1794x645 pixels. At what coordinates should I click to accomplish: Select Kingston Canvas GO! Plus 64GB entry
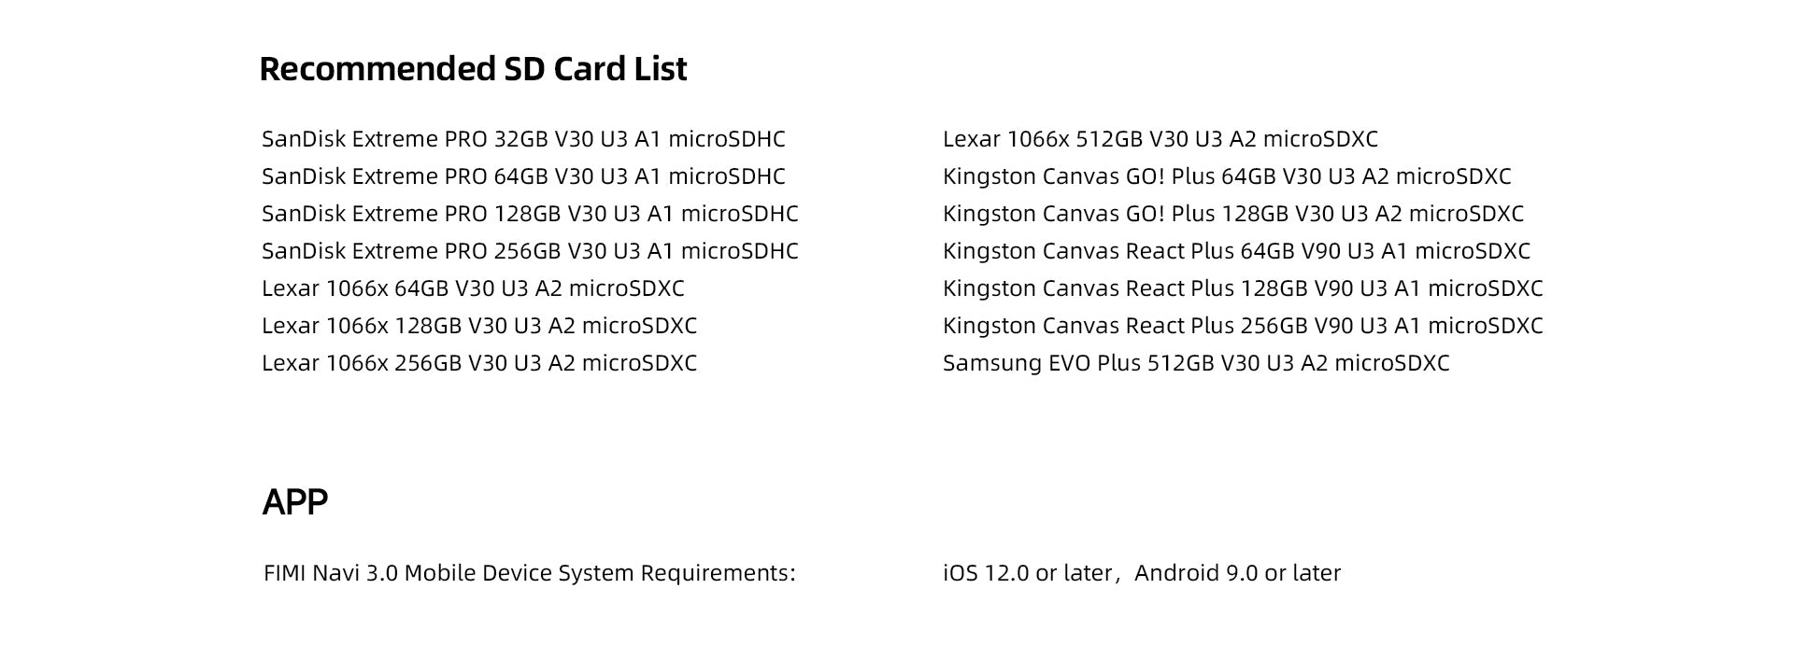click(1227, 176)
